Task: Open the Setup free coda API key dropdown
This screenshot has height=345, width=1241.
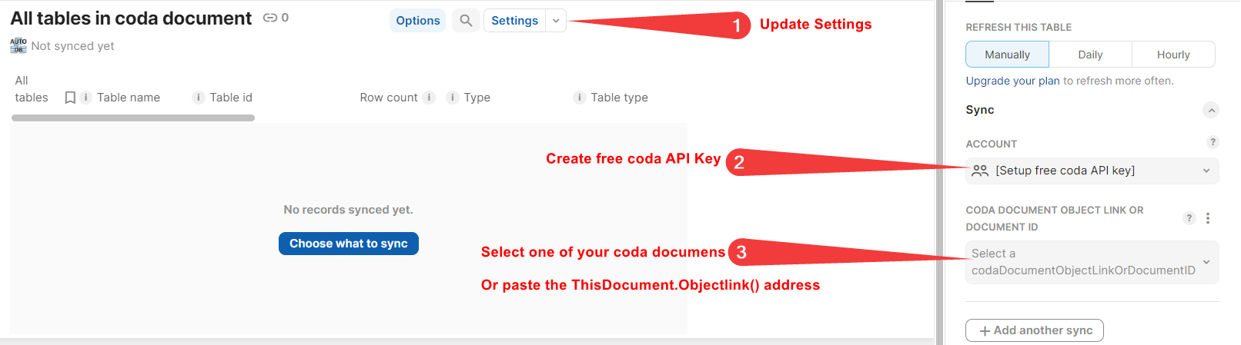Action: 1092,171
